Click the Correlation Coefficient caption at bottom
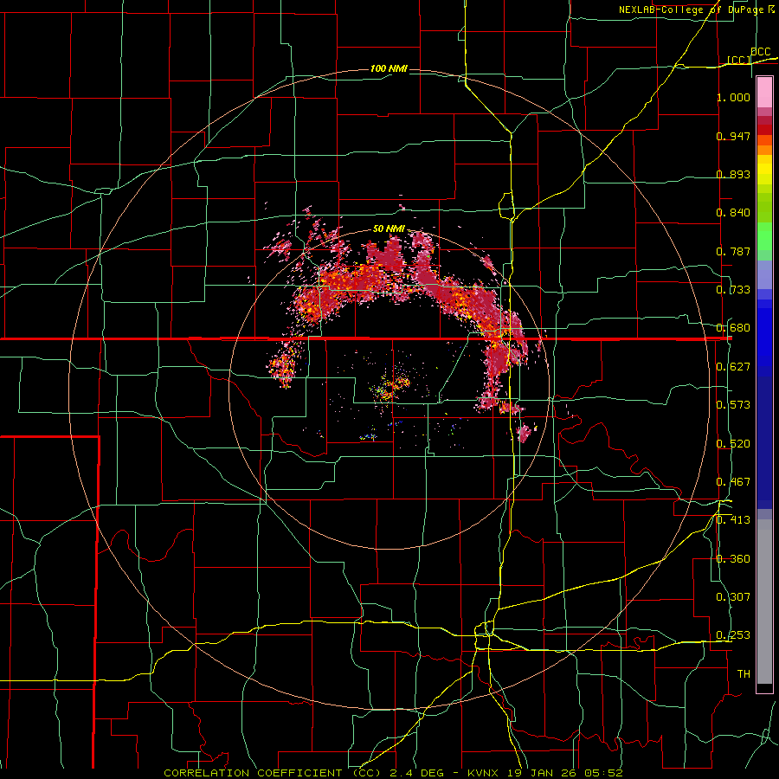Viewport: 779px width, 779px height. pos(393,773)
